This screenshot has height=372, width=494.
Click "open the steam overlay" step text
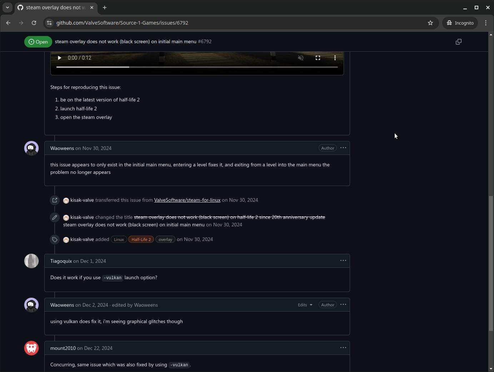[x=86, y=117]
